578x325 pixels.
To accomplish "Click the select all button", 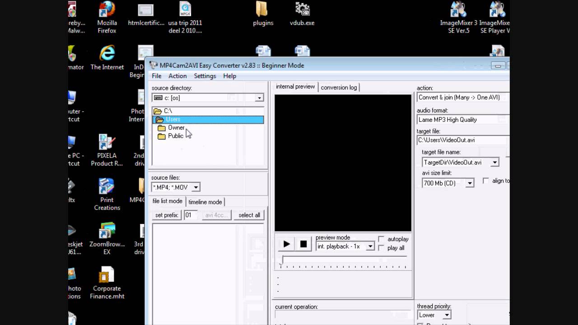I will tap(249, 215).
